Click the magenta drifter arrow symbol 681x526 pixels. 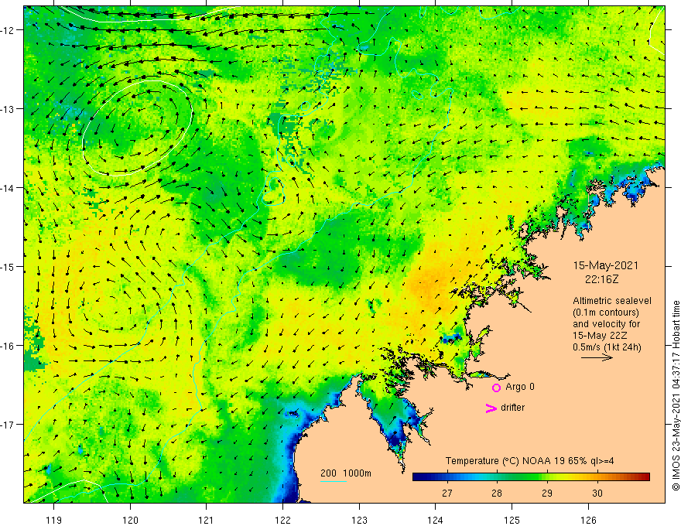point(491,408)
